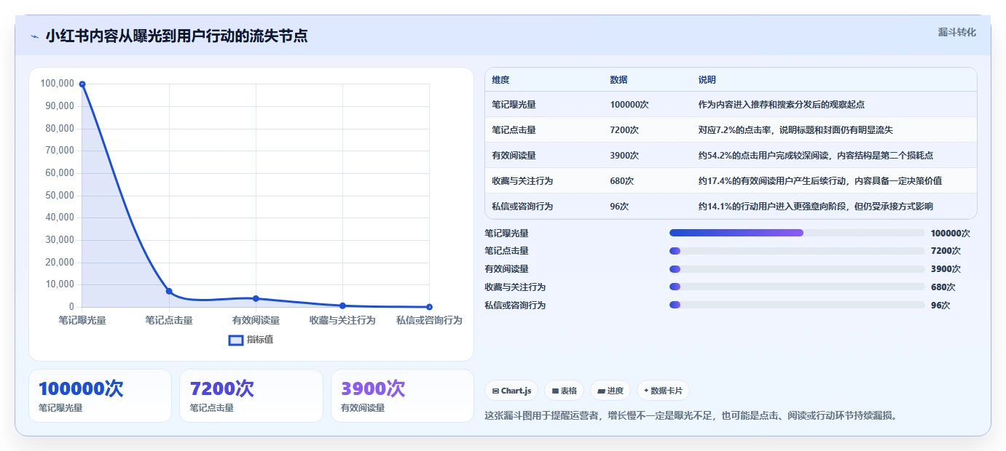
Task: Click the chart point for 有效阅读量
Action: 256,298
